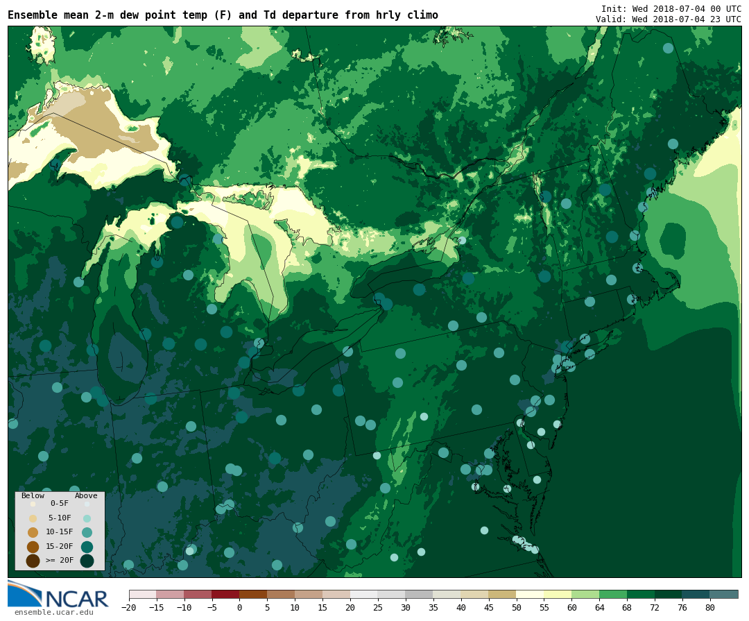Pick the gray-teal swatch right of 80
This screenshot has width=749, height=621.
(x=723, y=594)
